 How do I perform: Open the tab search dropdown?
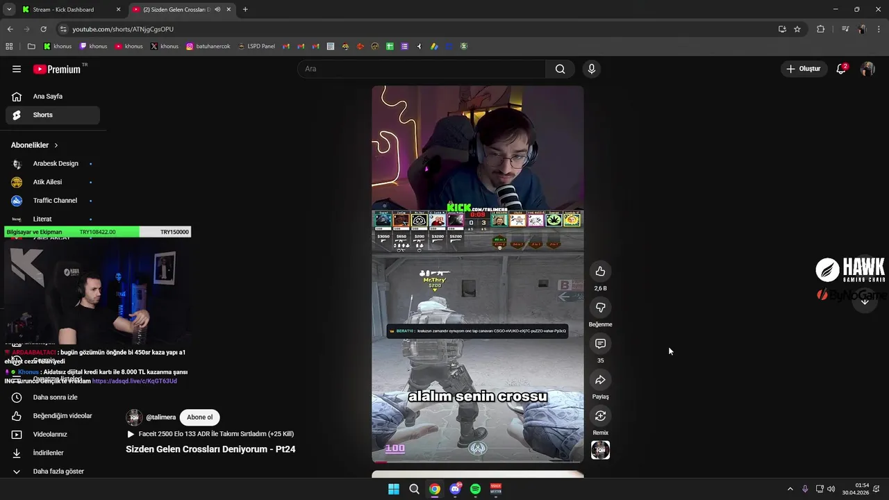coord(9,10)
